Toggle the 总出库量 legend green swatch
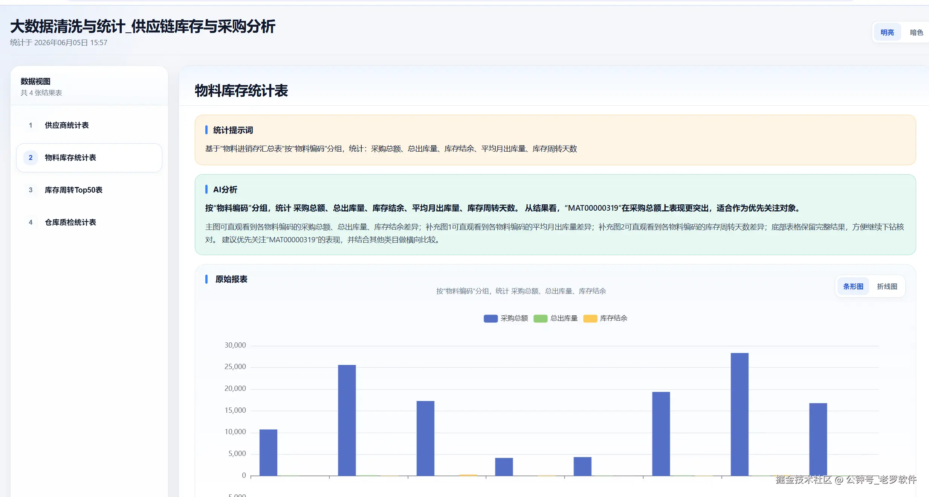929x497 pixels. pyautogui.click(x=540, y=319)
